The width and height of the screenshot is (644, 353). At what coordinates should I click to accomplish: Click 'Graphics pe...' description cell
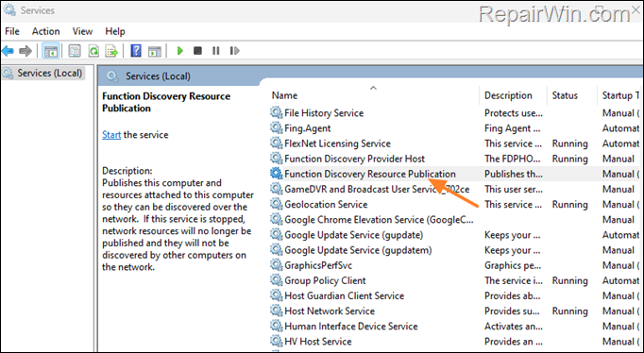point(513,265)
